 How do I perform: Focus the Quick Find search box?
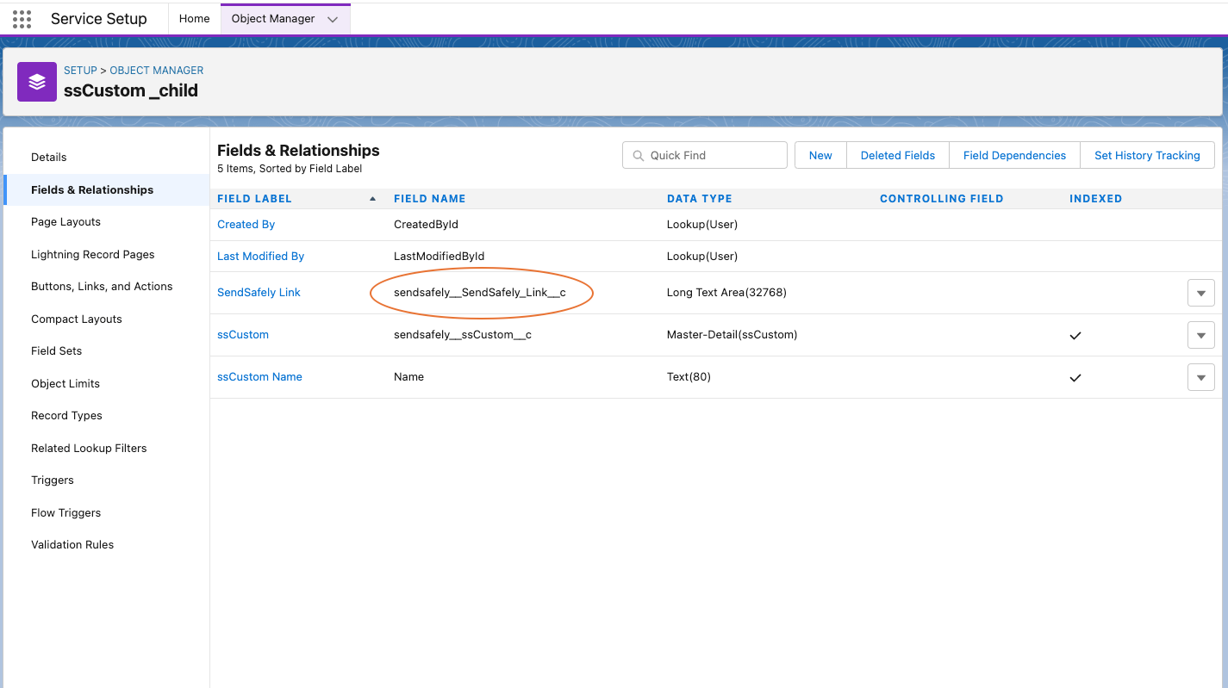(x=705, y=156)
